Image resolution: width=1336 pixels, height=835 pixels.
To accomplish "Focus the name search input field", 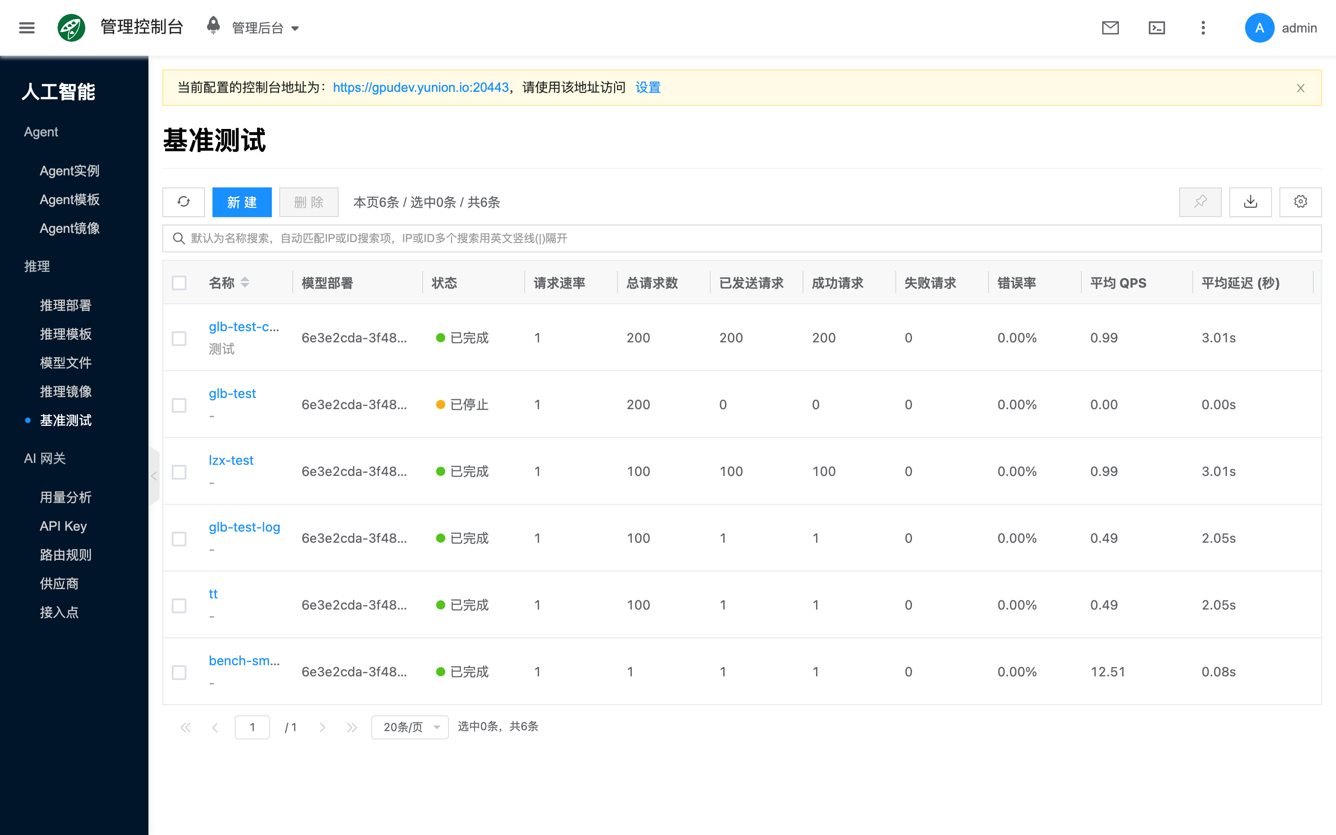I will coord(741,238).
